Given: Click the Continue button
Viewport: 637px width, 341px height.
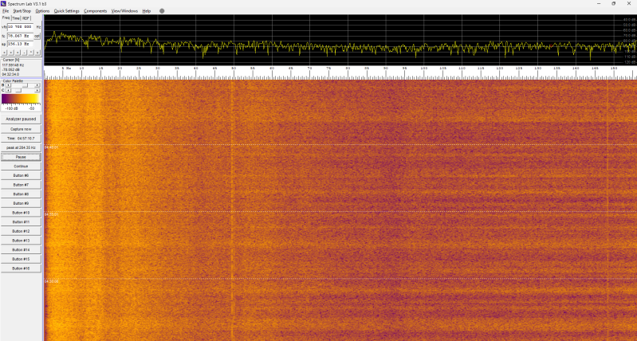Looking at the screenshot, I should pos(21,167).
